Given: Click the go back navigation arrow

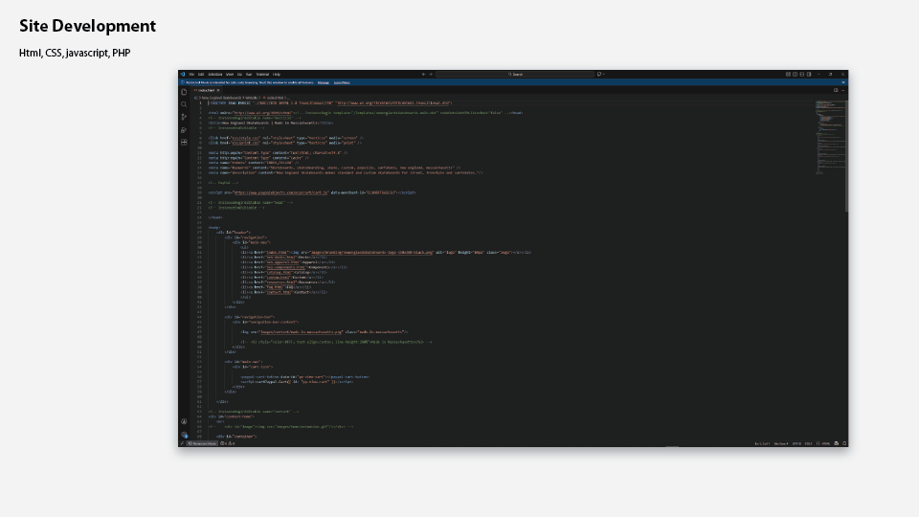Looking at the screenshot, I should 423,74.
